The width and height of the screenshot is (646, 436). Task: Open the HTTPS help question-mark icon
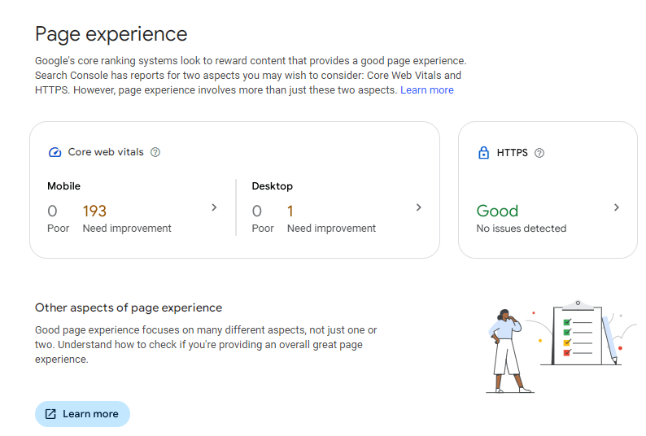tap(539, 153)
